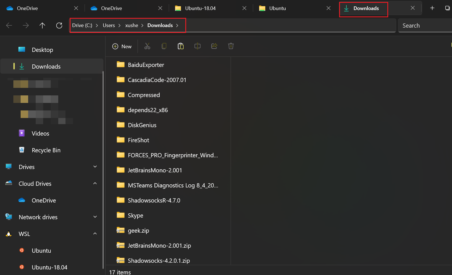The height and width of the screenshot is (275, 452).
Task: Create a new item with New button
Action: 122,46
